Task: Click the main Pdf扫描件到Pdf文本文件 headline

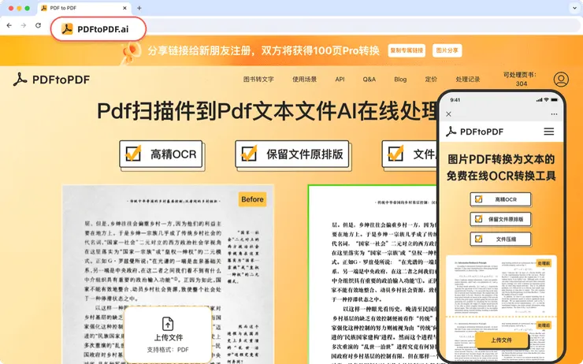Action: click(x=267, y=111)
